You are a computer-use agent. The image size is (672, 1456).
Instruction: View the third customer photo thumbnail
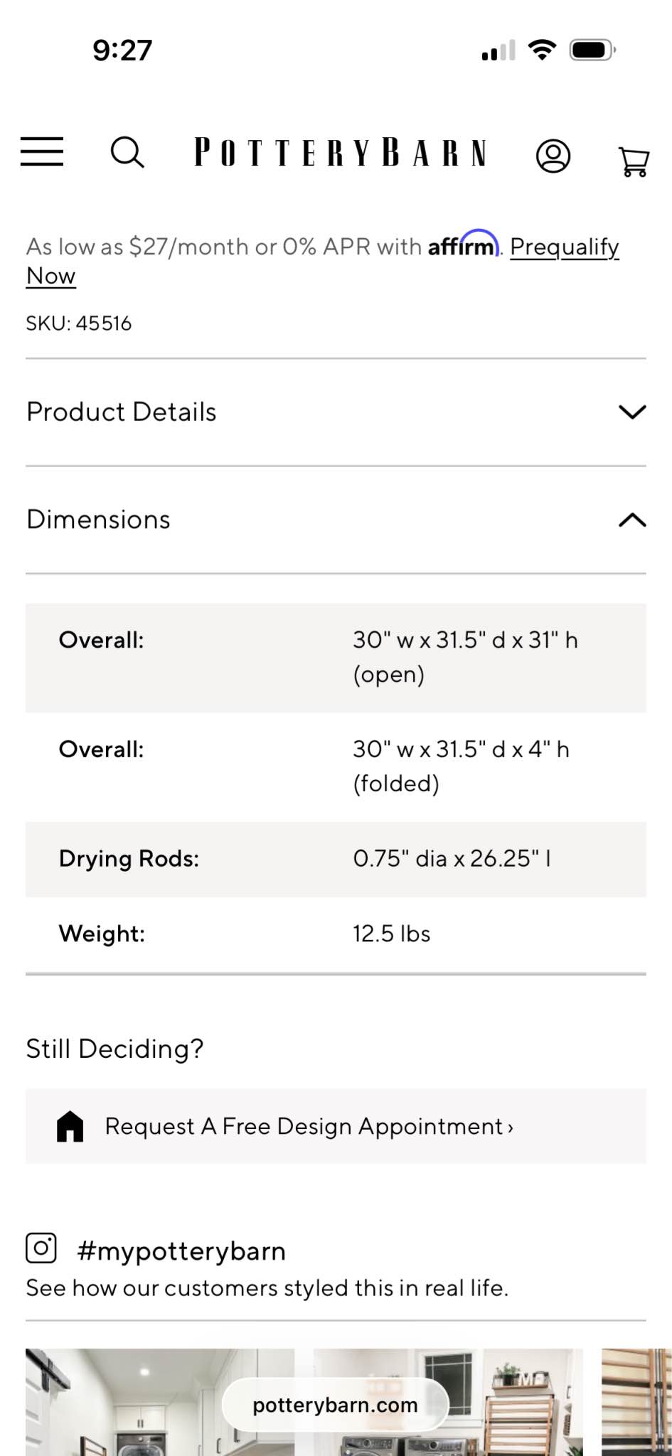click(636, 1402)
